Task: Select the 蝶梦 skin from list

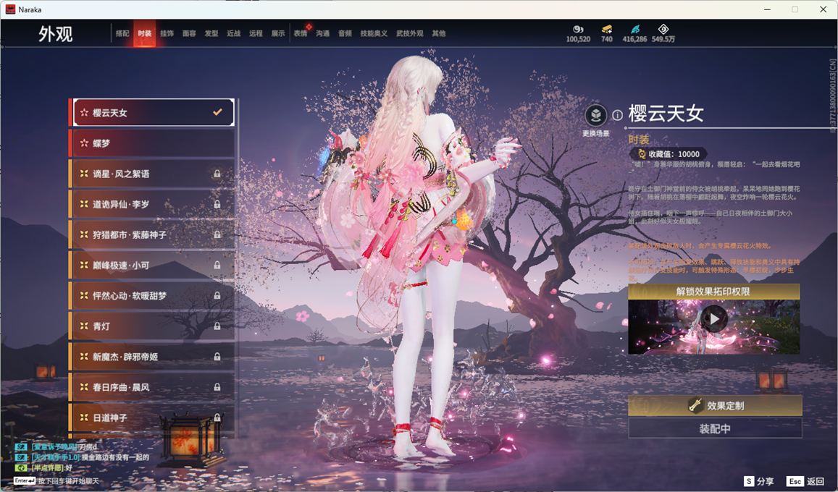Action: tap(152, 143)
